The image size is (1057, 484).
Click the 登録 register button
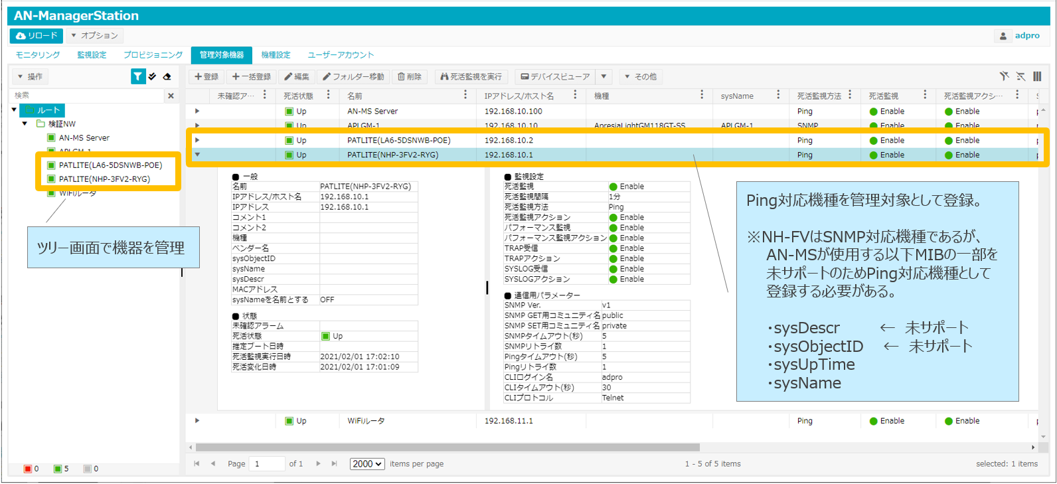[206, 77]
